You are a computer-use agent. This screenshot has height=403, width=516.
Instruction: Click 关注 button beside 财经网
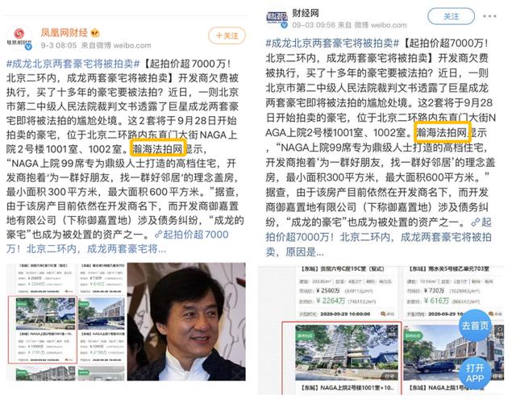(451, 16)
